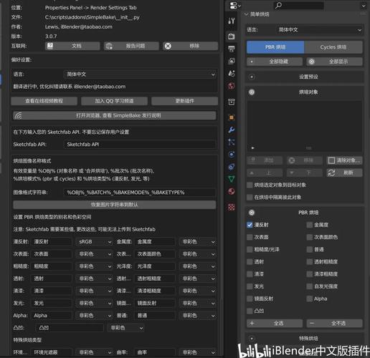Open the Tool properties tab icon

pyautogui.click(x=231, y=21)
